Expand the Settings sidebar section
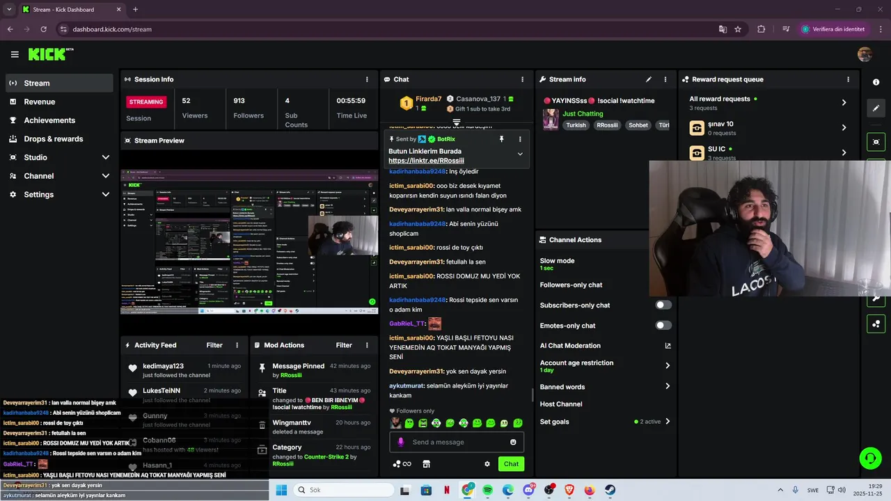 pos(106,195)
